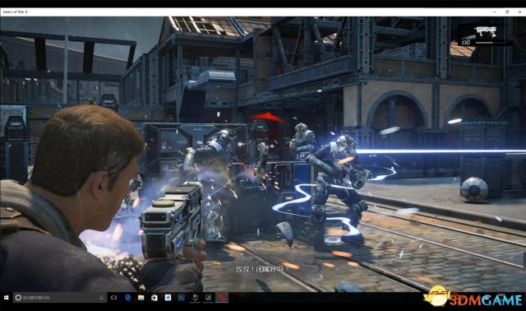Screen dimensions: 526x311
Task: Click the Cortana circle icon
Action: pyautogui.click(x=18, y=298)
